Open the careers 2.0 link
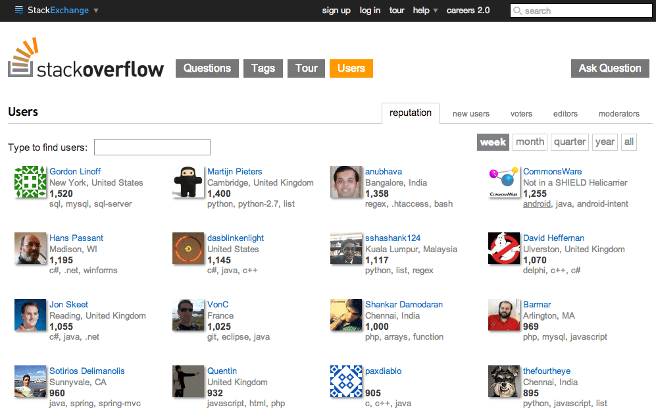The height and width of the screenshot is (420, 656). point(468,11)
